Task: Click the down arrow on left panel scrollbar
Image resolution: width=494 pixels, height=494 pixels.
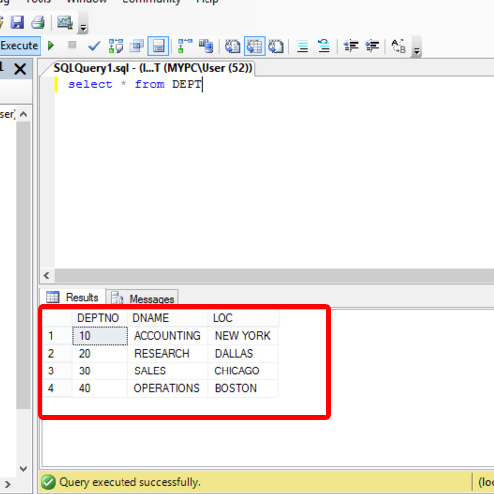Action: (x=23, y=468)
